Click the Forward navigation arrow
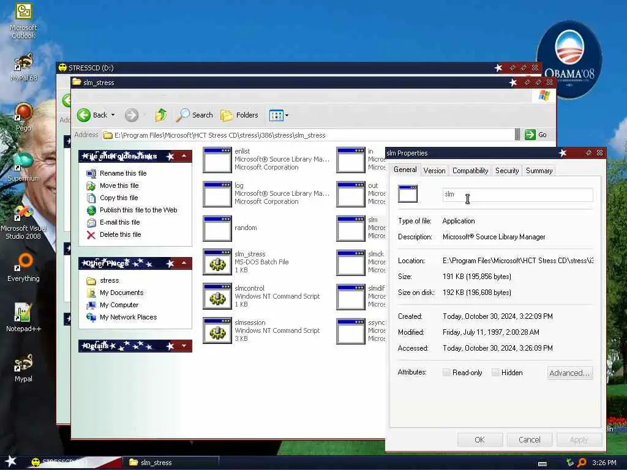 pos(132,115)
